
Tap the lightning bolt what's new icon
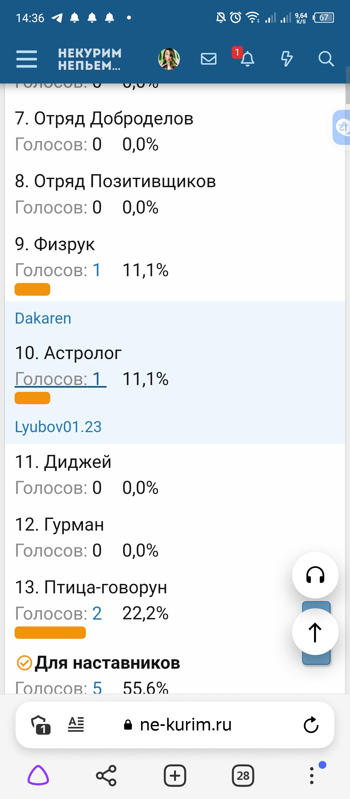click(286, 59)
